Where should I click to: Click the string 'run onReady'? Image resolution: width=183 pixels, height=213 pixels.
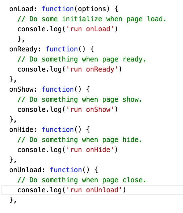(92, 69)
